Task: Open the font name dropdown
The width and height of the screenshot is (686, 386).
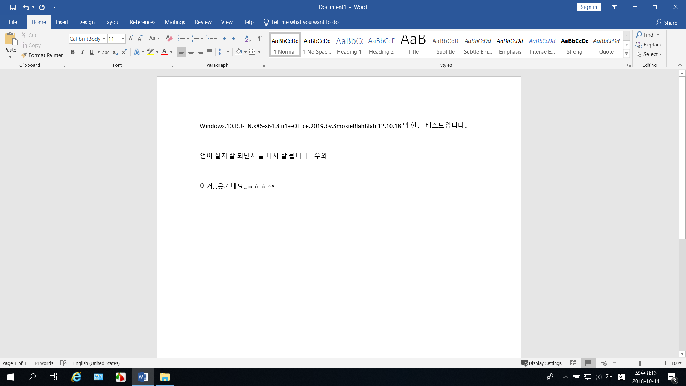Action: point(104,39)
